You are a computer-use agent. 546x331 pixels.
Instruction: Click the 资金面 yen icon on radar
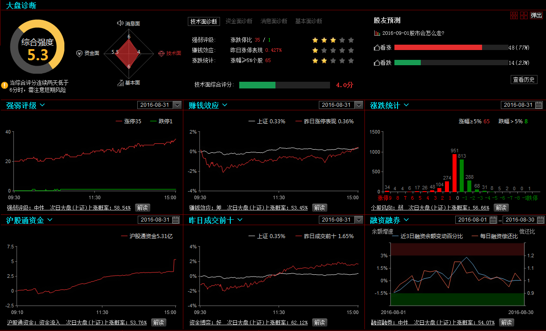tap(79, 53)
